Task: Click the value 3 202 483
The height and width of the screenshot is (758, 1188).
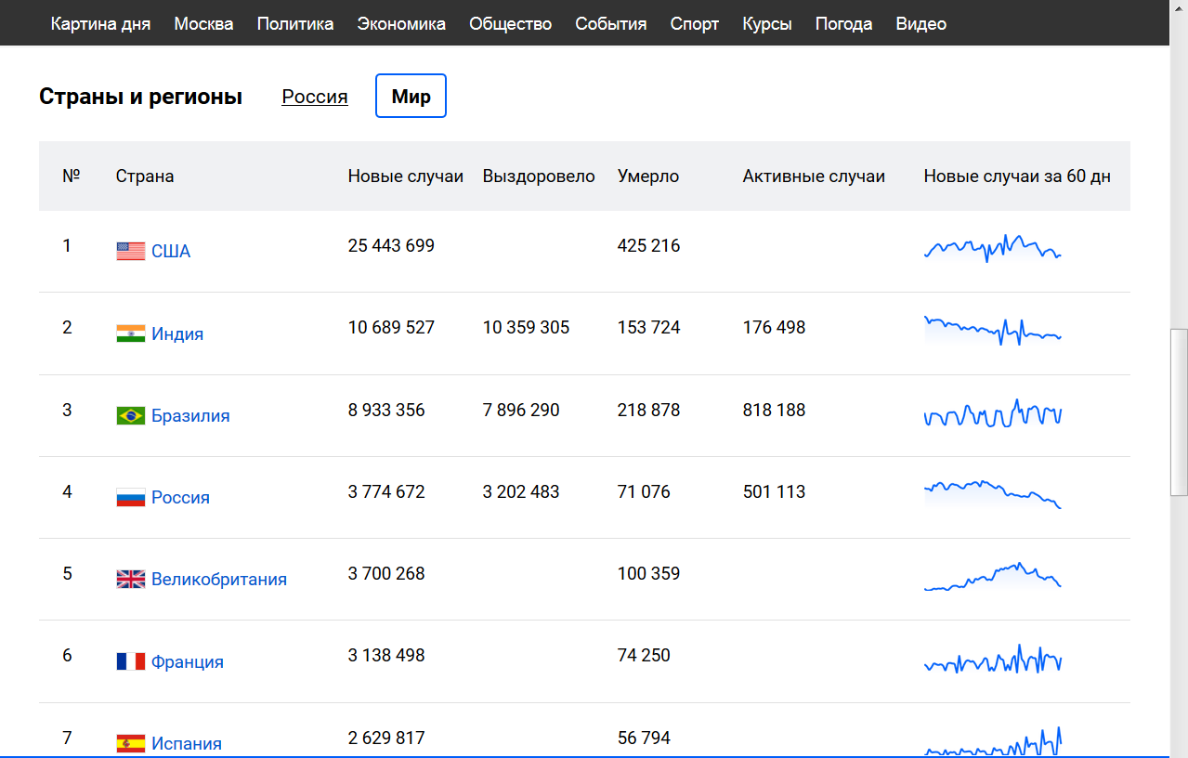Action: tap(521, 491)
